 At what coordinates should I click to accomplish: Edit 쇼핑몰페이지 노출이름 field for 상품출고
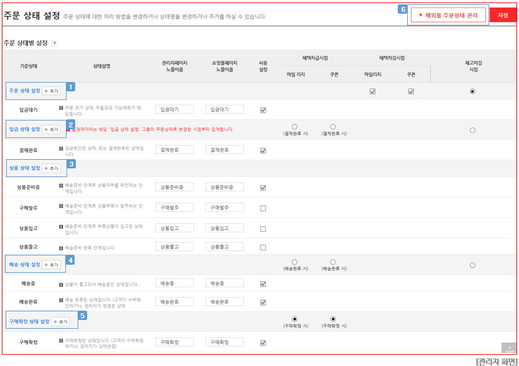[x=224, y=247]
